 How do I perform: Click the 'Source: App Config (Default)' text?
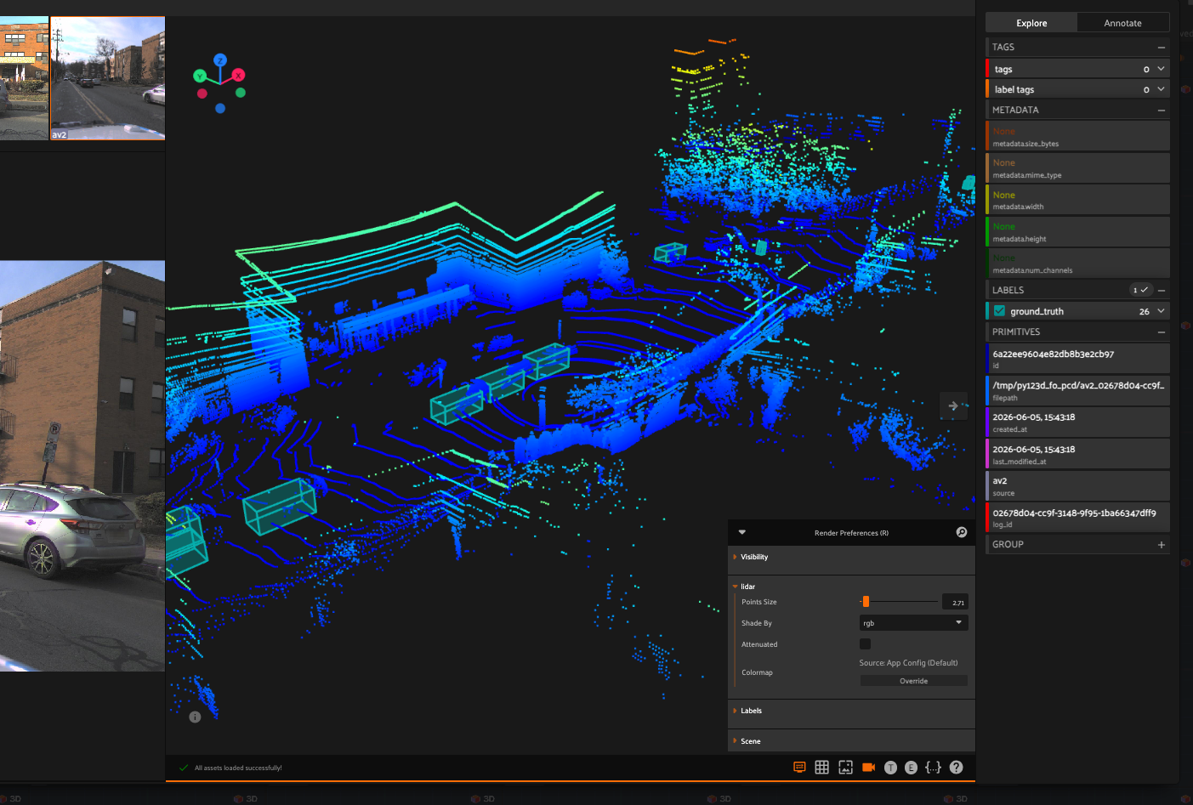908,663
